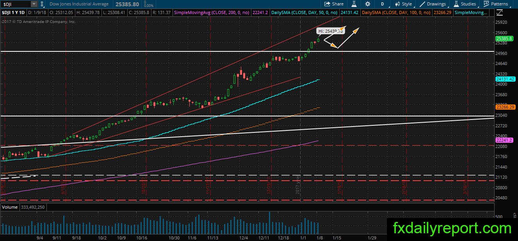Click the candlestick Style icon
Viewport: 518px width, 241px height.
(x=397, y=4)
